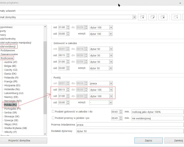Open wzwyż dyżur 100 dropdown above Gotowość w załodze

point(101,34)
